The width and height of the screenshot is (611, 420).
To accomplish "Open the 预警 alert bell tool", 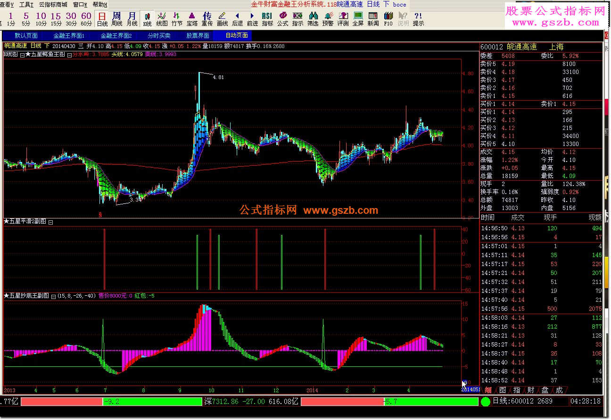I will tap(328, 19).
